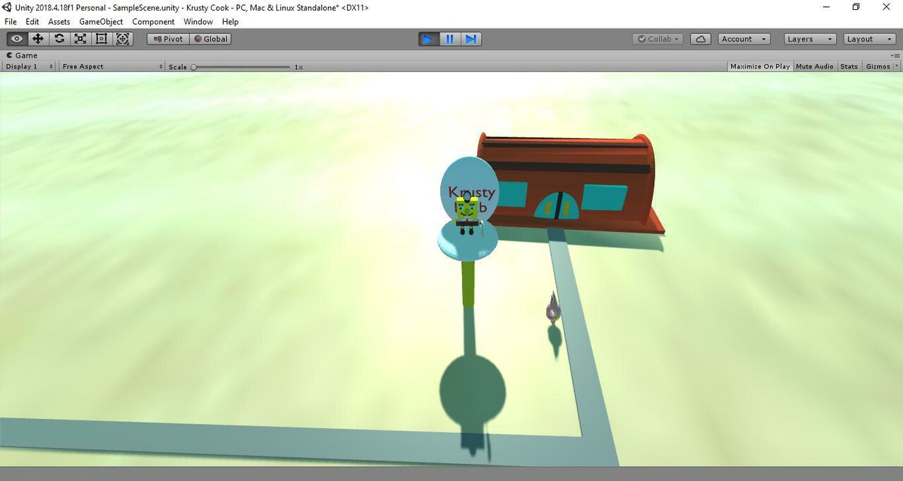
Task: Expand the Gizmos dropdown arrow
Action: coord(897,66)
